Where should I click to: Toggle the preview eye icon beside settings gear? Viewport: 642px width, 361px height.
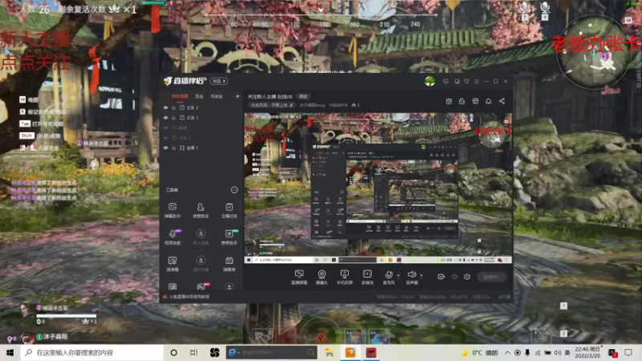click(454, 277)
